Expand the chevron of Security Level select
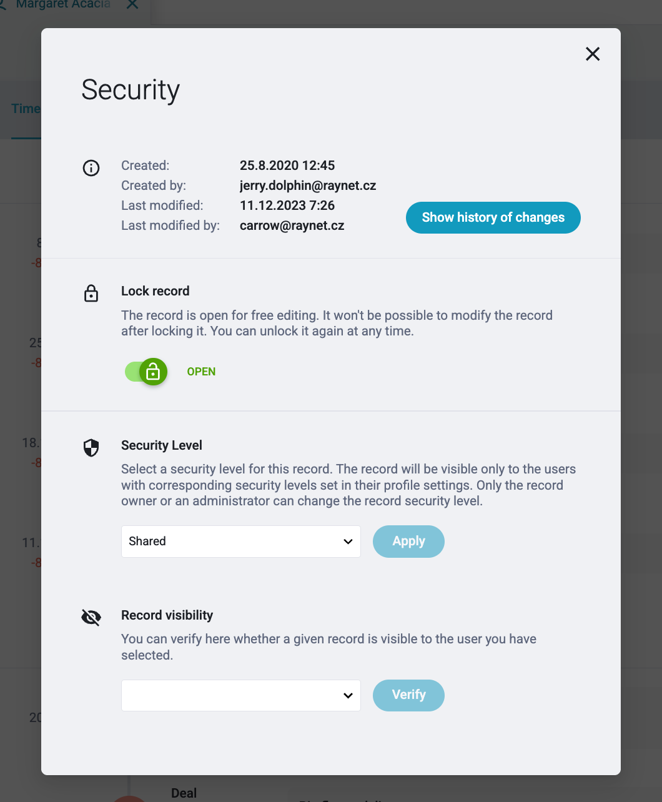The image size is (662, 802). click(x=348, y=542)
